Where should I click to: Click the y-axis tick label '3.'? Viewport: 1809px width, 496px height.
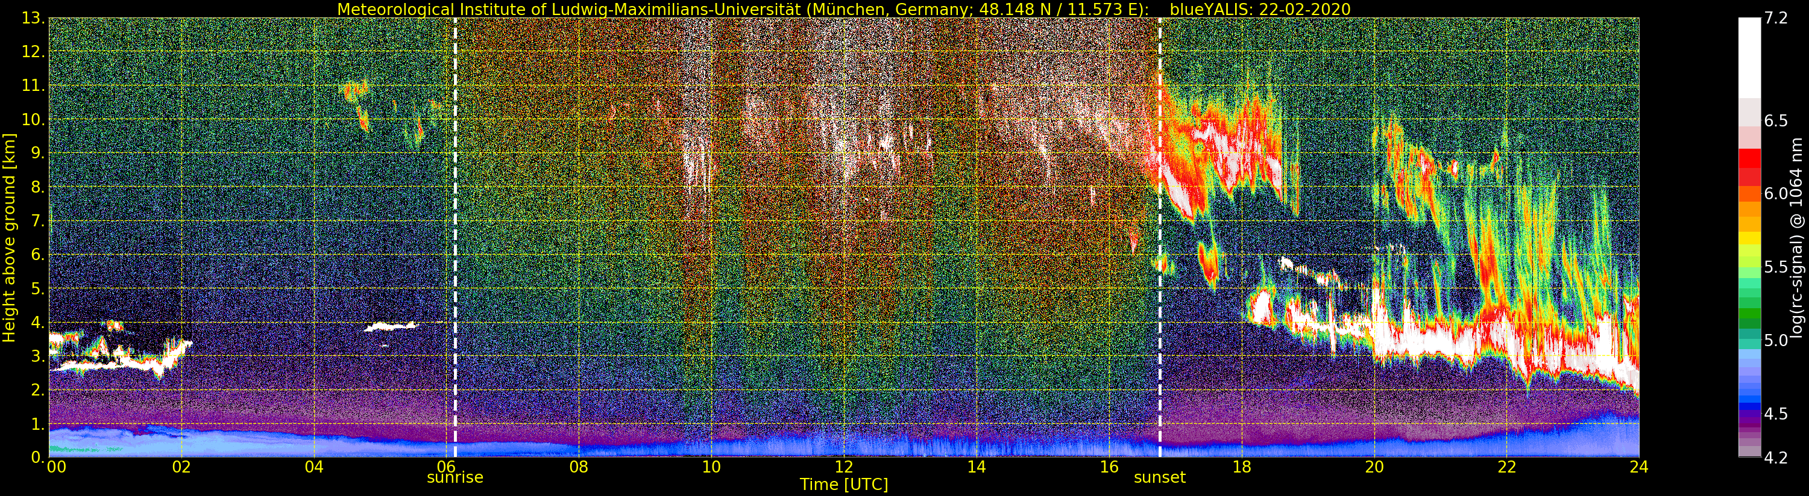(x=39, y=356)
